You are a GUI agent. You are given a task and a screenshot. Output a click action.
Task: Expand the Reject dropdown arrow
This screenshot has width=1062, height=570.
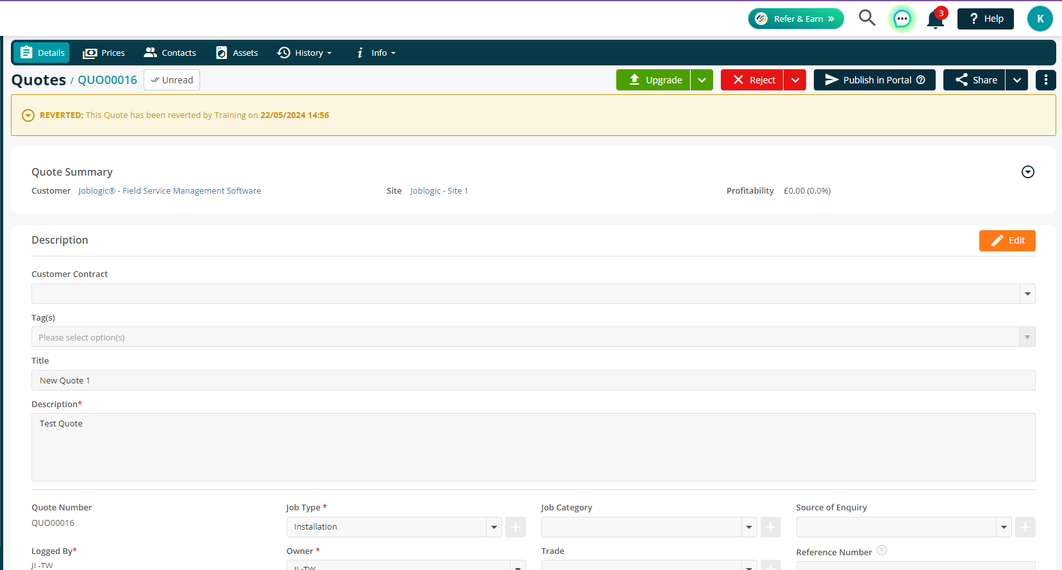click(x=795, y=80)
